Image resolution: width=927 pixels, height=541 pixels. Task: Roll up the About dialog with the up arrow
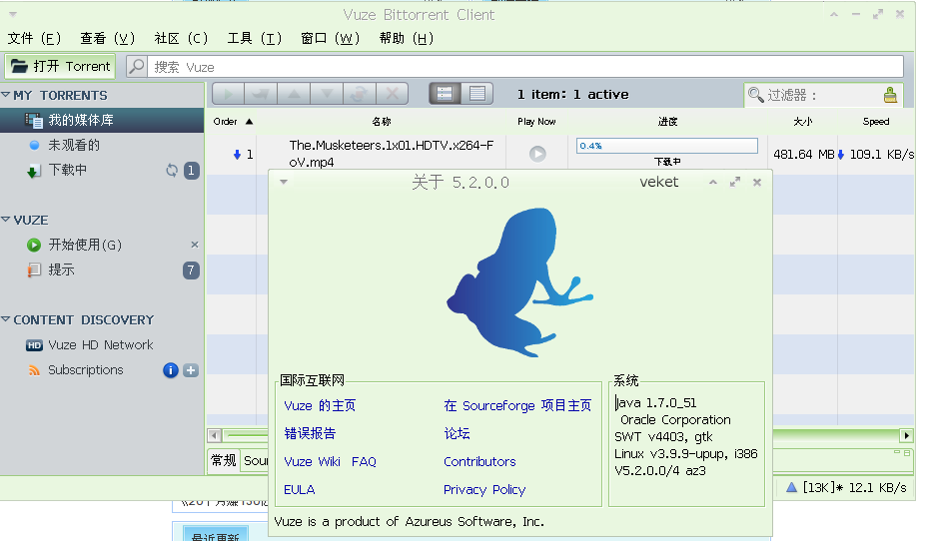point(713,183)
